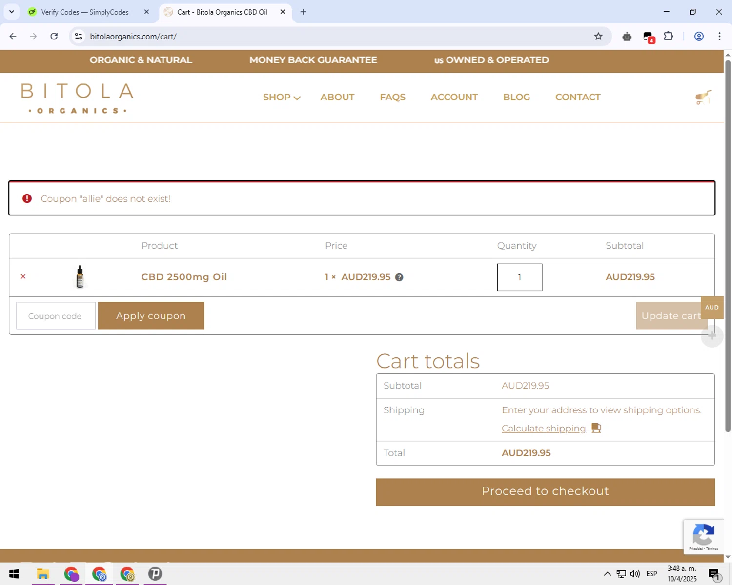Click the shipping truck icon beside Calculate shipping
Screen dimensions: 732x585
(x=596, y=428)
